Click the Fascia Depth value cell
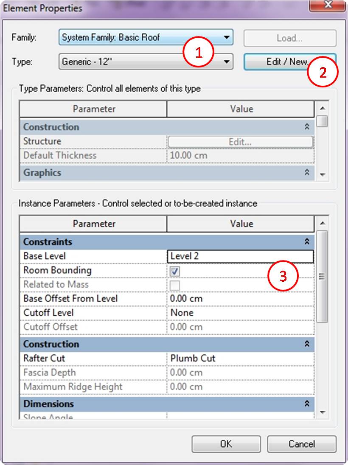The height and width of the screenshot is (465, 348). [x=240, y=373]
